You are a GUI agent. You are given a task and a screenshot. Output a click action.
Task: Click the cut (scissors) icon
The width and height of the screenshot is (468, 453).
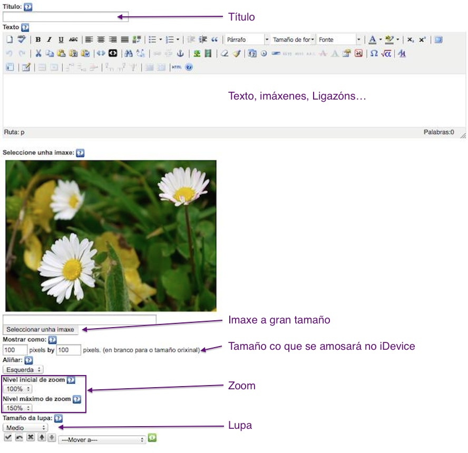coord(38,54)
